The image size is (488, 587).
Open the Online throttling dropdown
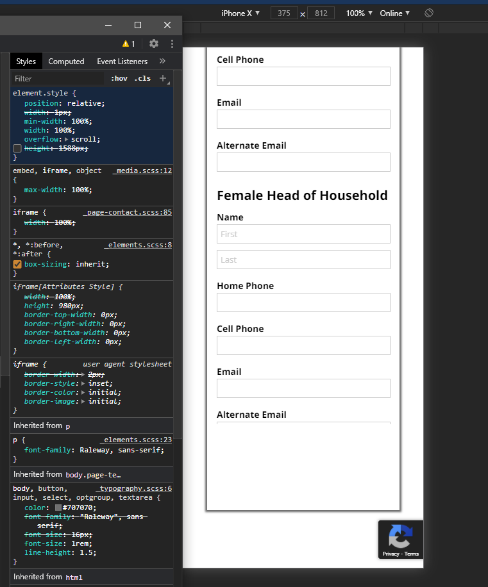point(394,13)
